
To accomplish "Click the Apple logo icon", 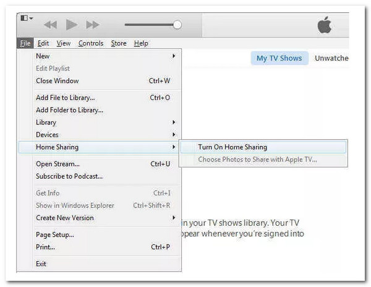I will (x=325, y=25).
